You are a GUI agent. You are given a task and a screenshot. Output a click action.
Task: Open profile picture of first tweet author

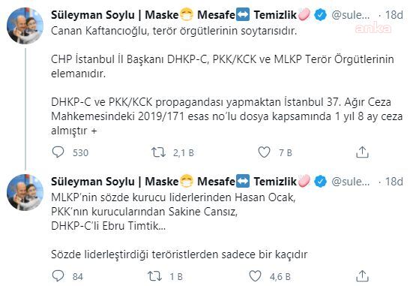(25, 26)
